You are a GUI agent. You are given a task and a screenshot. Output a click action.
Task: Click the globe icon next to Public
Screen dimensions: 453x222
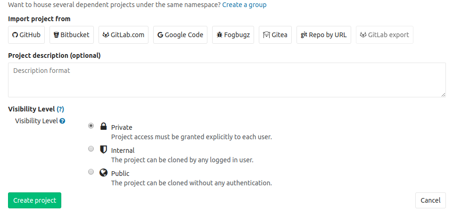pos(103,173)
